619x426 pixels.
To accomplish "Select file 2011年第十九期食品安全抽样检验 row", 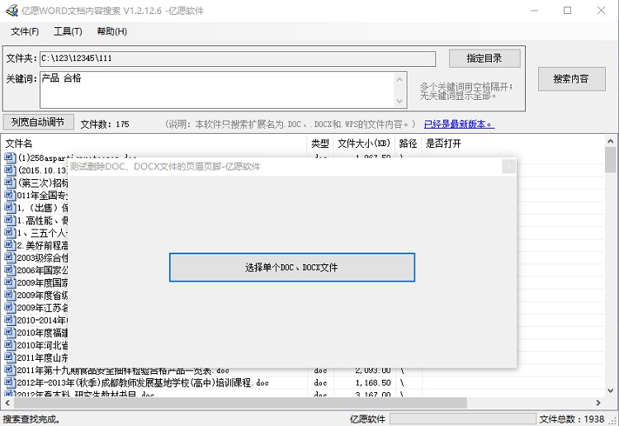I will click(123, 372).
